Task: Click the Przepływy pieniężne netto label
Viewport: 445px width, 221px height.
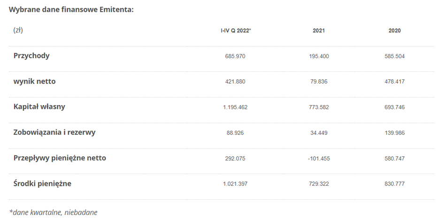Action: click(60, 158)
